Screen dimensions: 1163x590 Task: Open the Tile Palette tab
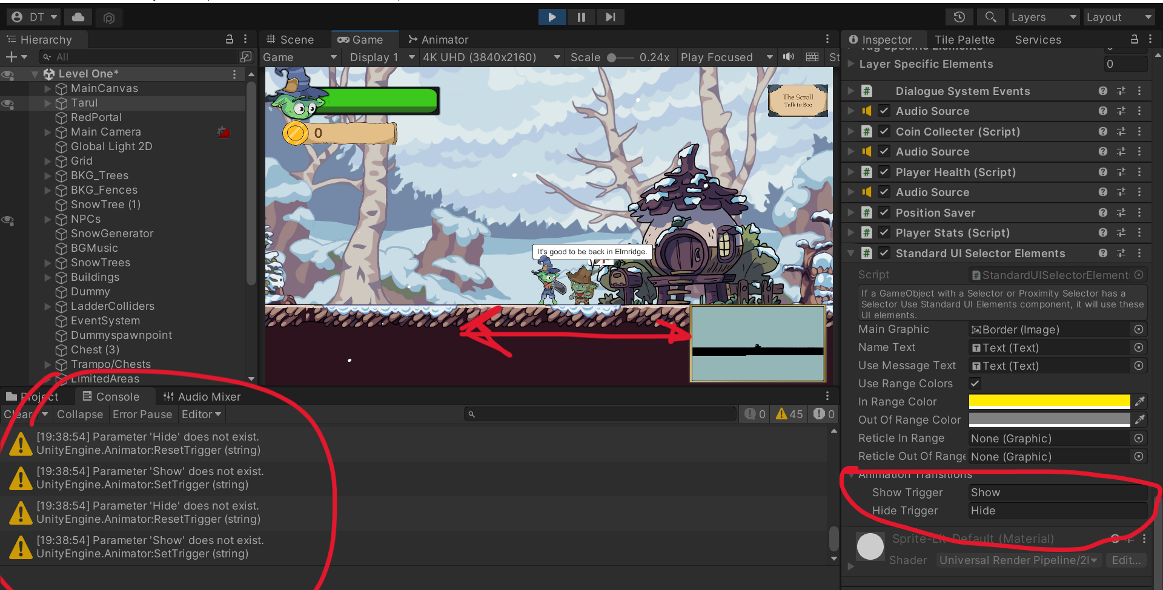(x=964, y=39)
